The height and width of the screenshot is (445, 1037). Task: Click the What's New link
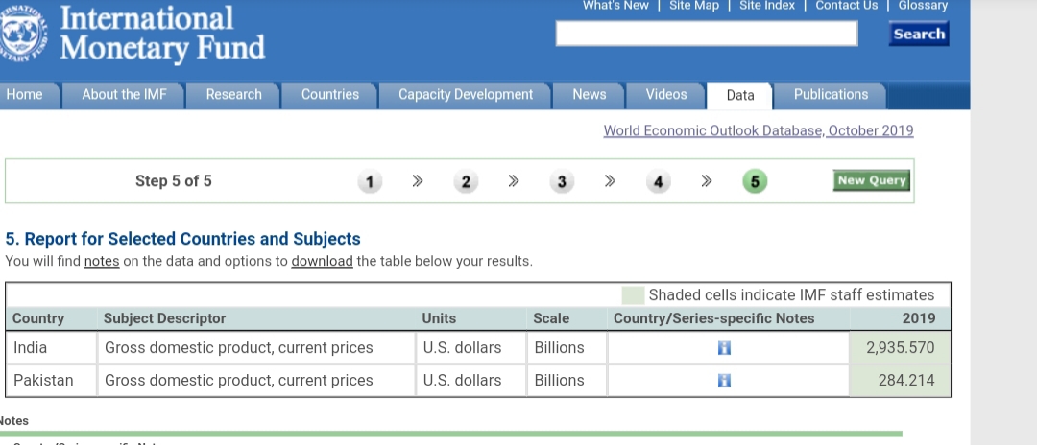615,6
